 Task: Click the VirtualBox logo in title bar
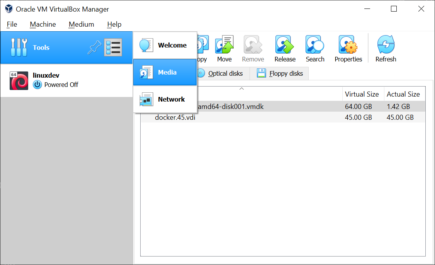click(x=9, y=9)
